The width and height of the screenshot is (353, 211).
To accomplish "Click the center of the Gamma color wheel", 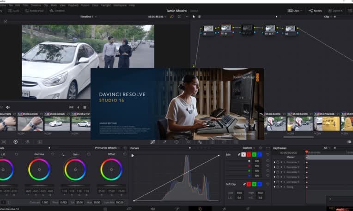I will click(x=39, y=170).
